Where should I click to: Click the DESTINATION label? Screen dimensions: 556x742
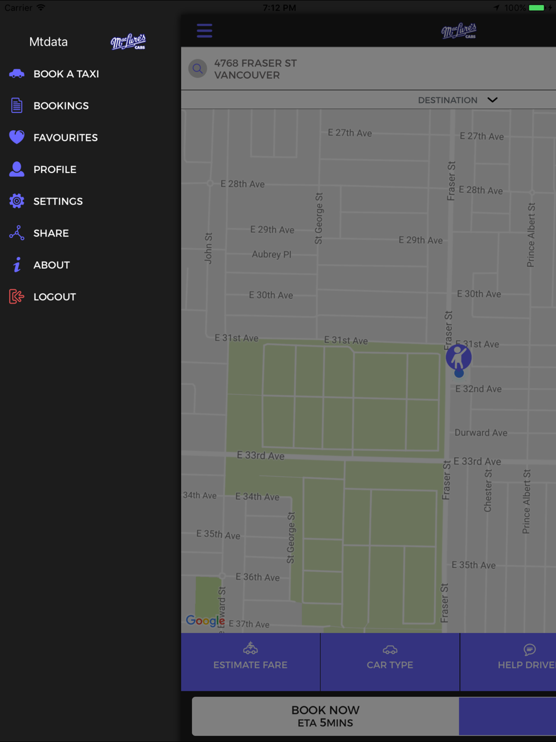coord(448,100)
